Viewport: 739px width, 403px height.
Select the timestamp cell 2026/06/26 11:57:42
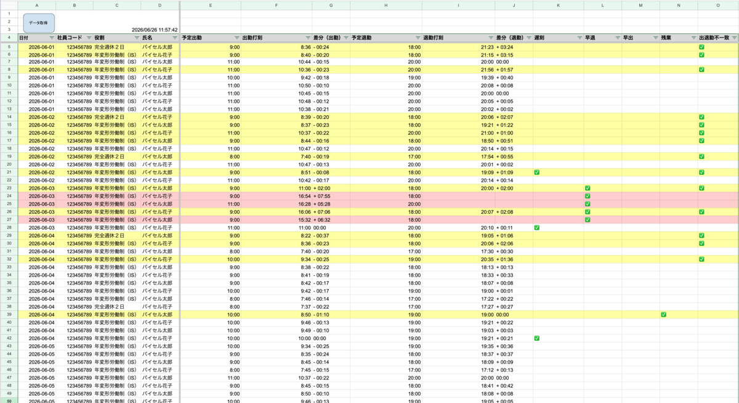tap(155, 30)
